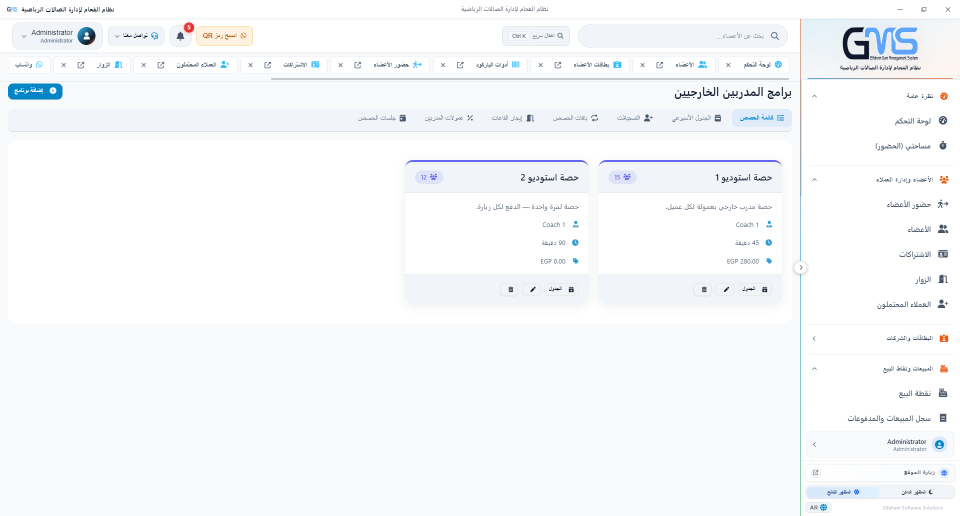
Task: Close the أدوات الباركود tab
Action: click(x=443, y=65)
